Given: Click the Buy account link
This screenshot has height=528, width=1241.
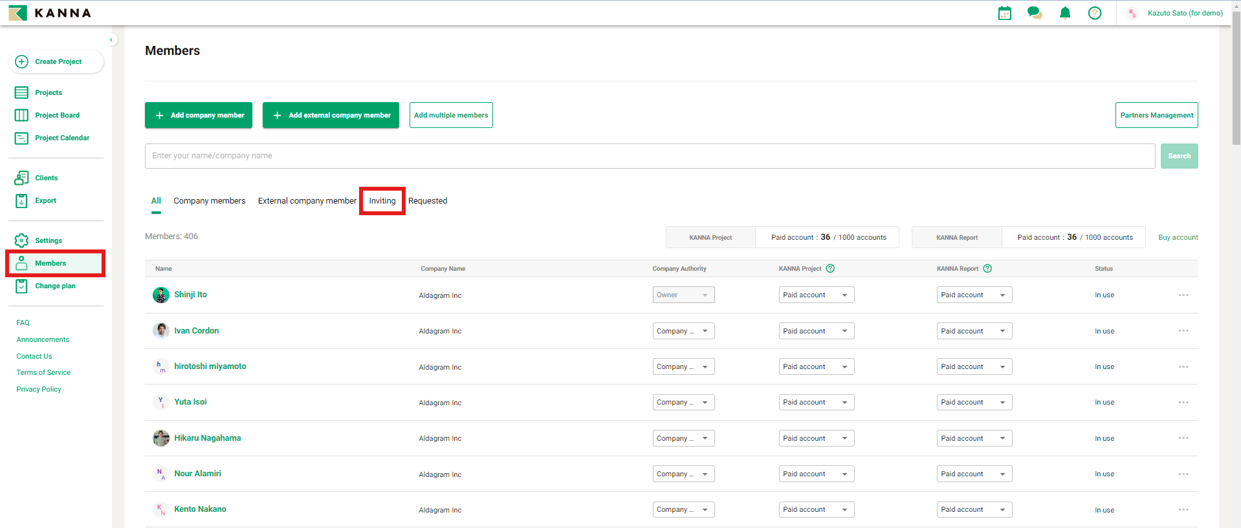Looking at the screenshot, I should tap(1178, 237).
